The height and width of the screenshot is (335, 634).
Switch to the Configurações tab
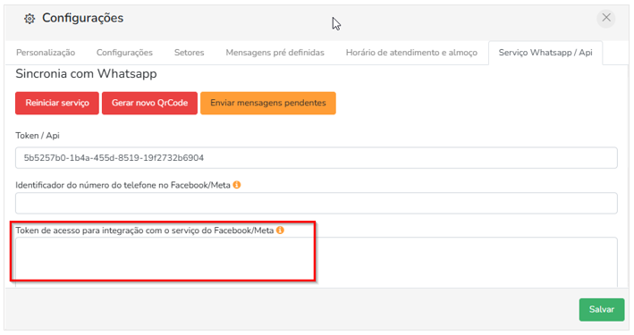[124, 53]
